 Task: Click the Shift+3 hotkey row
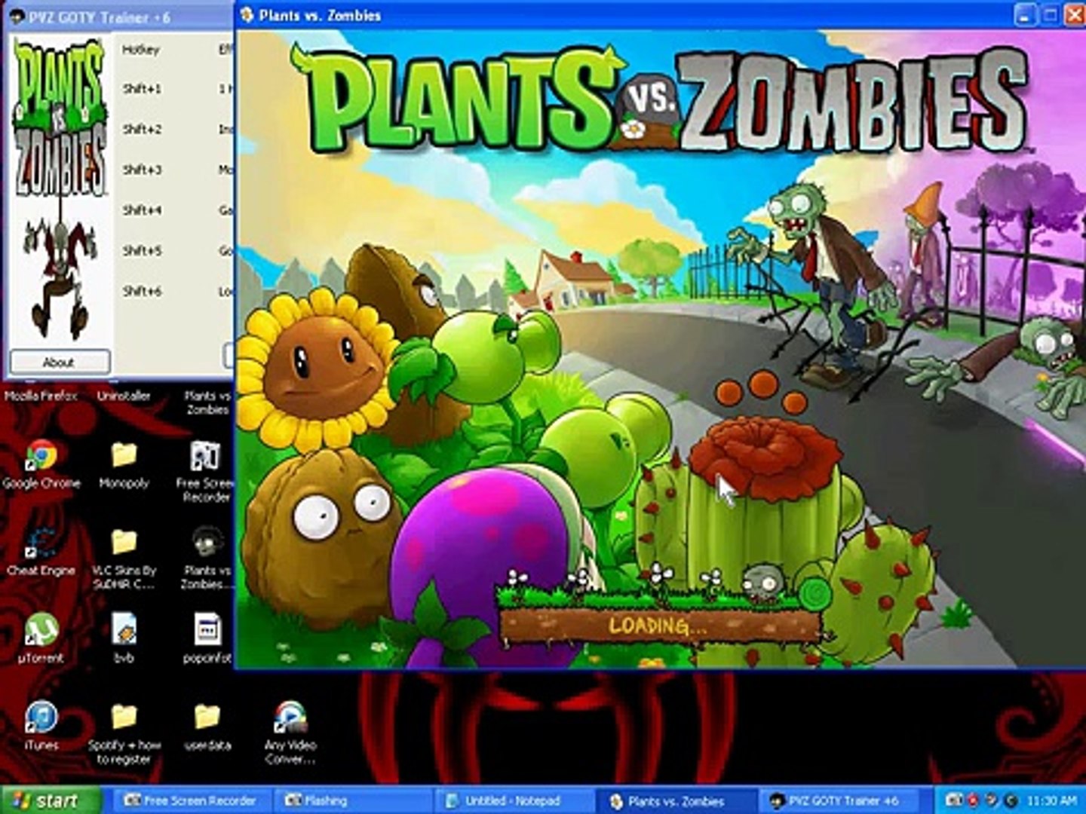(142, 170)
